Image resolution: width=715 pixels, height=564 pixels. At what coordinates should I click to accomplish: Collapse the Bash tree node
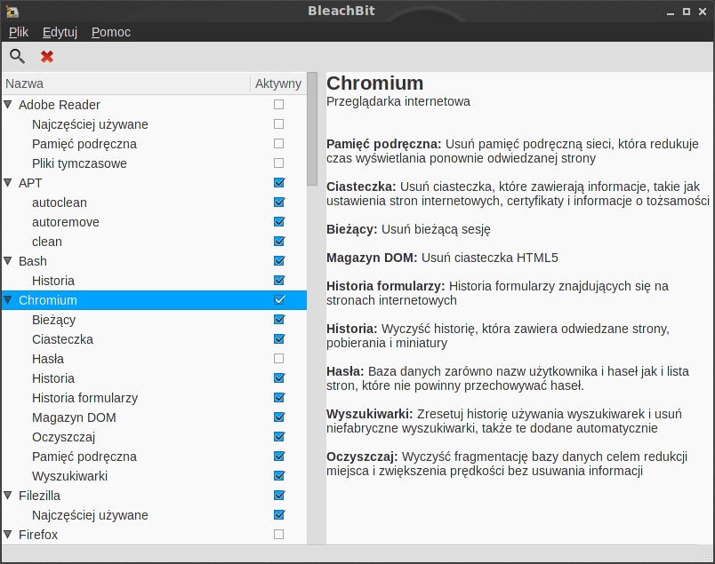[x=8, y=261]
